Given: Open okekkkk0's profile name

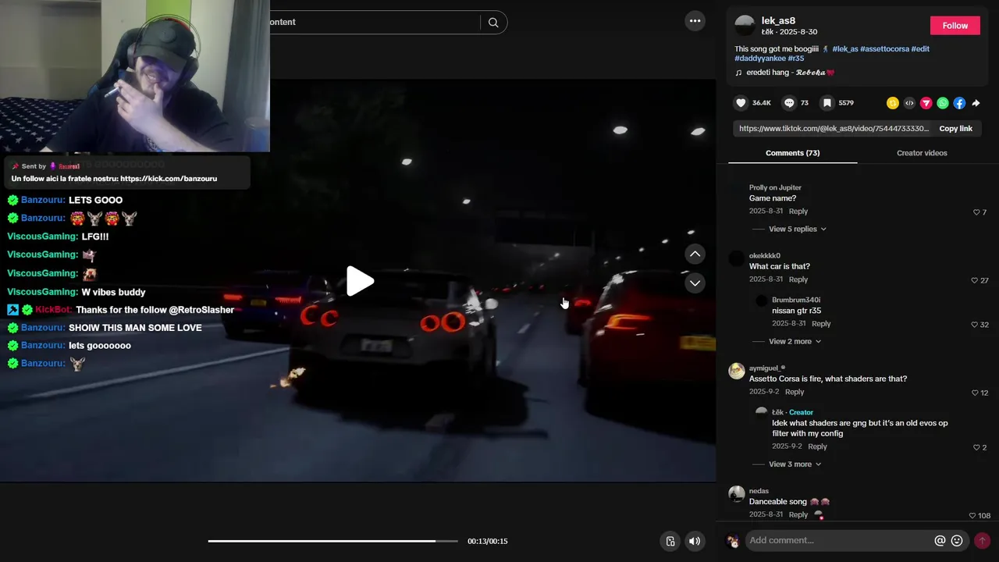Looking at the screenshot, I should [x=765, y=256].
